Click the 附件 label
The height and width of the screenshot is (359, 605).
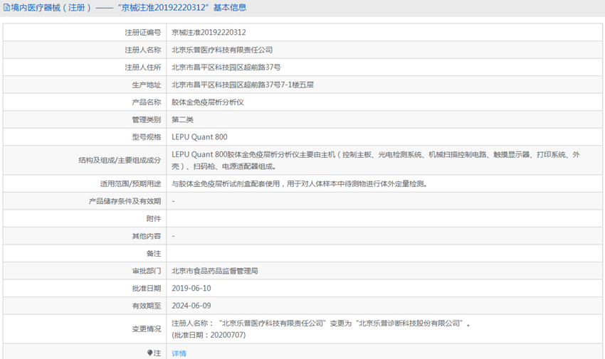point(154,219)
